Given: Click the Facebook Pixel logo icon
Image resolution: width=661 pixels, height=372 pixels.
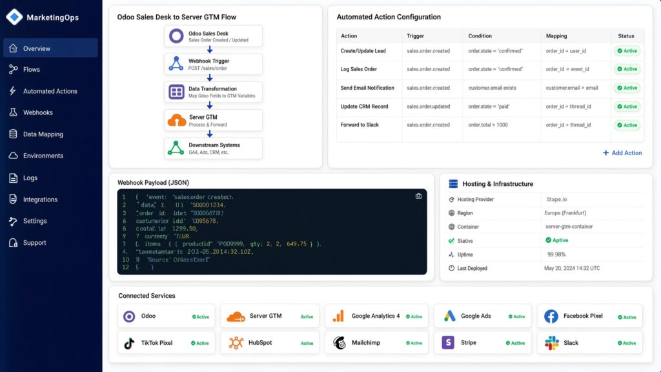Looking at the screenshot, I should (551, 316).
